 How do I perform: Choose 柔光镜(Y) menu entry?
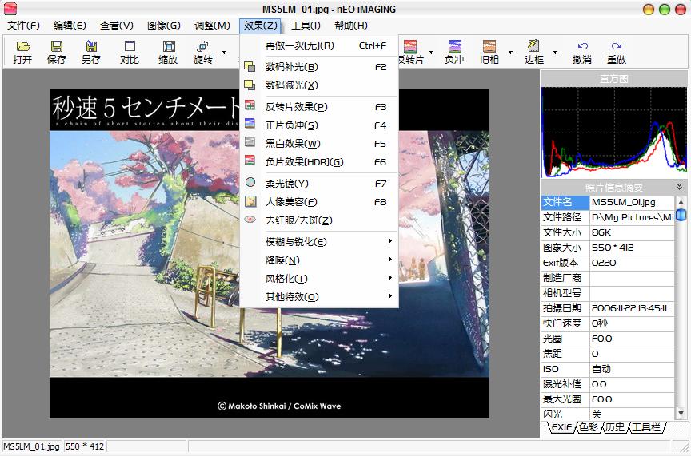click(319, 184)
